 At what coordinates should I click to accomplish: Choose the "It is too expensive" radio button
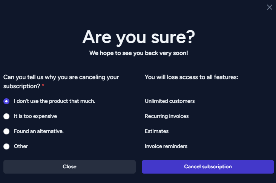(x=6, y=116)
